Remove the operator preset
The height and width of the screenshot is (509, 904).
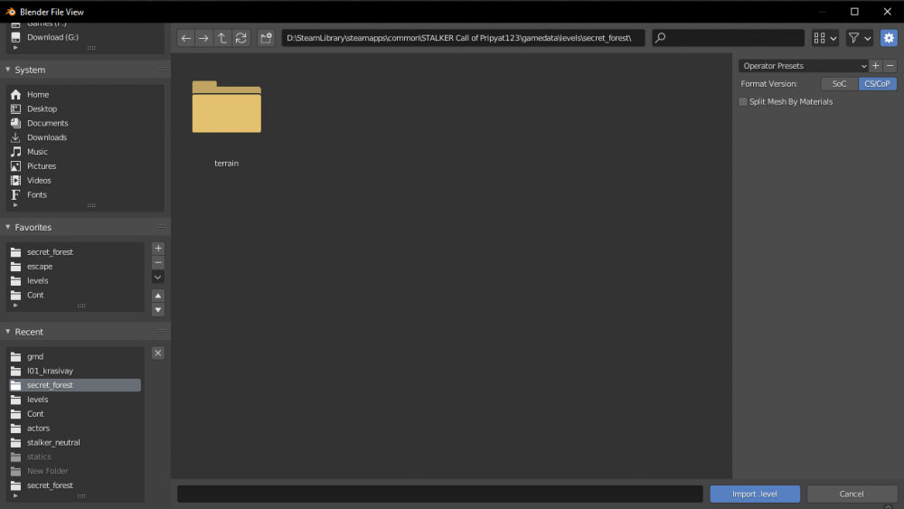(890, 66)
